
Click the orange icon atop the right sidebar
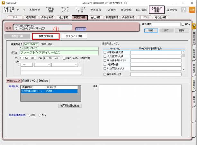pyautogui.click(x=194, y=24)
